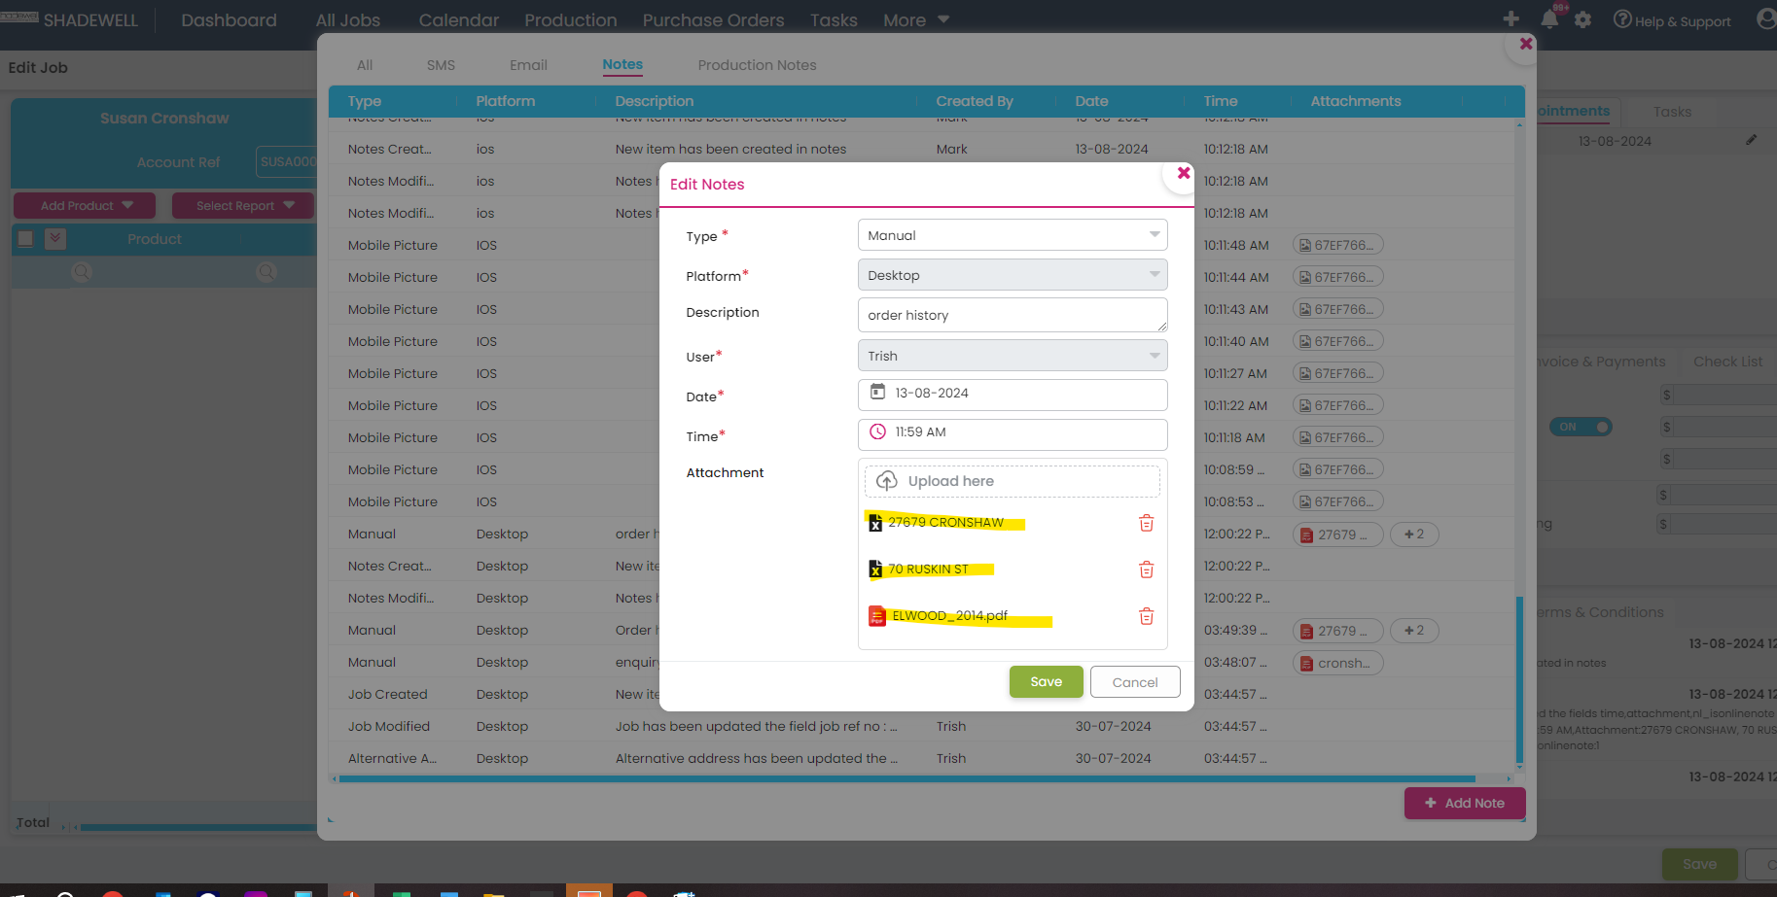The image size is (1777, 897).
Task: Cancel editing the note
Action: coord(1134,682)
